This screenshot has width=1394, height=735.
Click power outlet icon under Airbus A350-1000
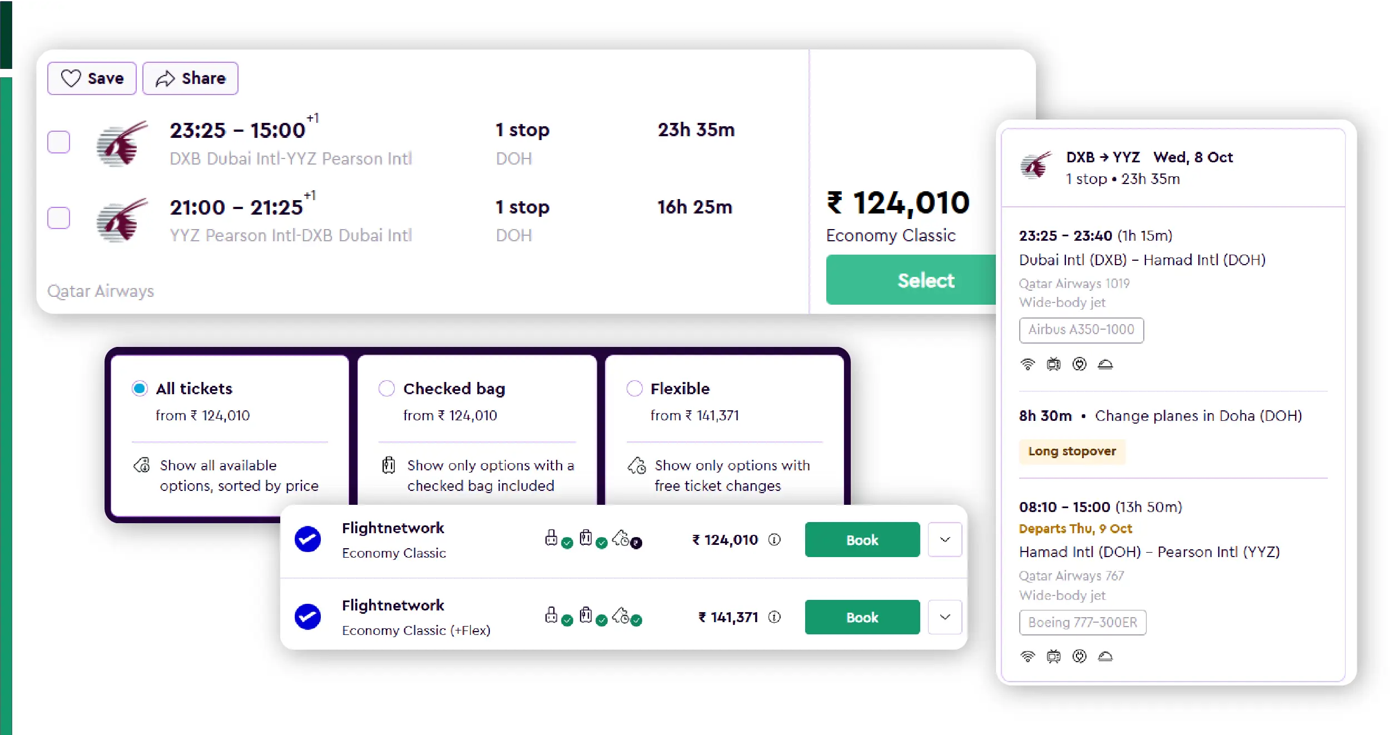[x=1079, y=364]
